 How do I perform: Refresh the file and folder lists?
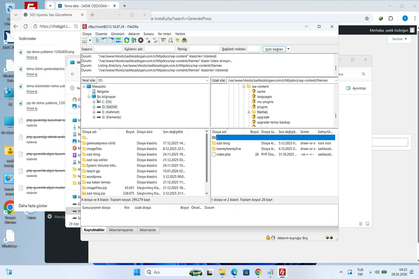coord(127,40)
